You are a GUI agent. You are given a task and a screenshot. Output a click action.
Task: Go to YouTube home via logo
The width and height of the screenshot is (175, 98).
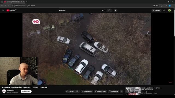click(x=11, y=10)
